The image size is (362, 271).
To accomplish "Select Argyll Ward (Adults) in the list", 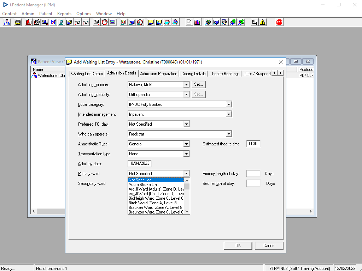I will coord(156,189).
